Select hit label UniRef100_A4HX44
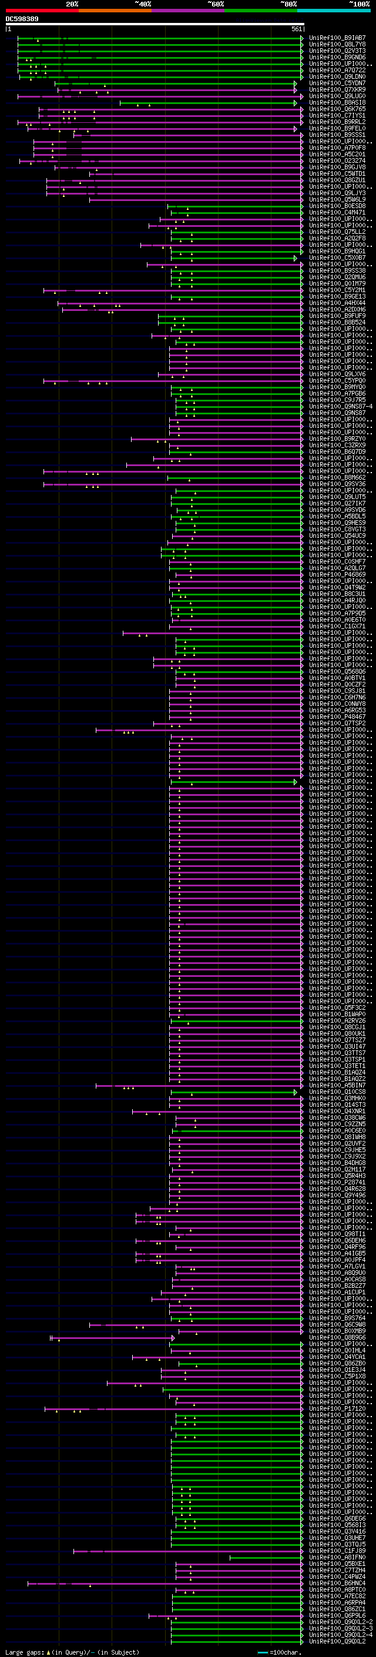This screenshot has width=376, height=1657. coord(337,303)
